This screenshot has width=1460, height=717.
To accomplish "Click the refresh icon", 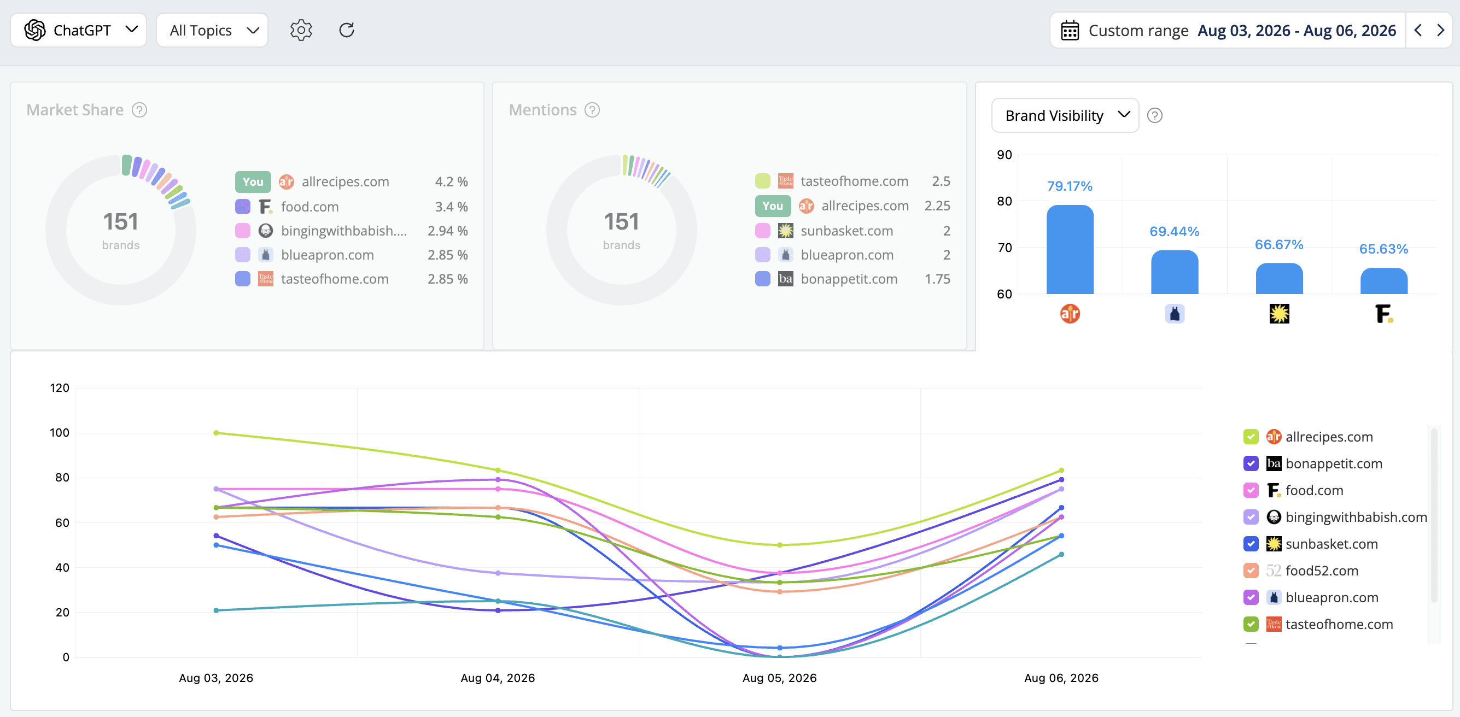I will pos(346,30).
